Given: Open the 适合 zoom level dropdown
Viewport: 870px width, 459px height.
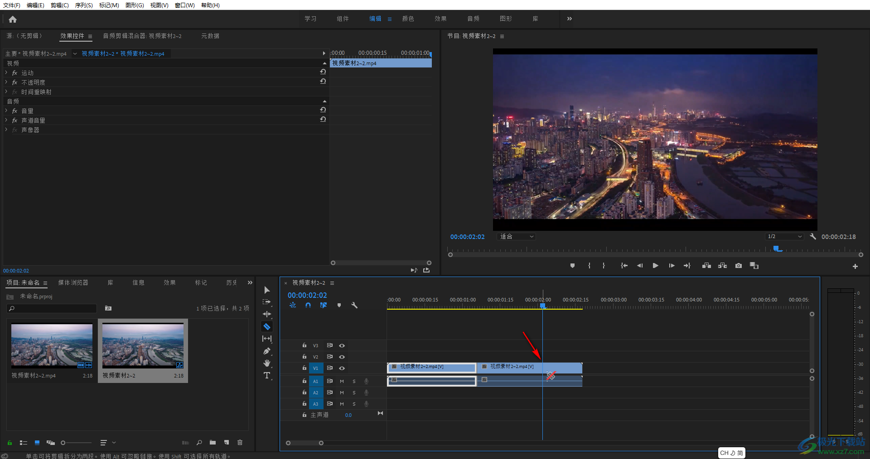Looking at the screenshot, I should [517, 236].
